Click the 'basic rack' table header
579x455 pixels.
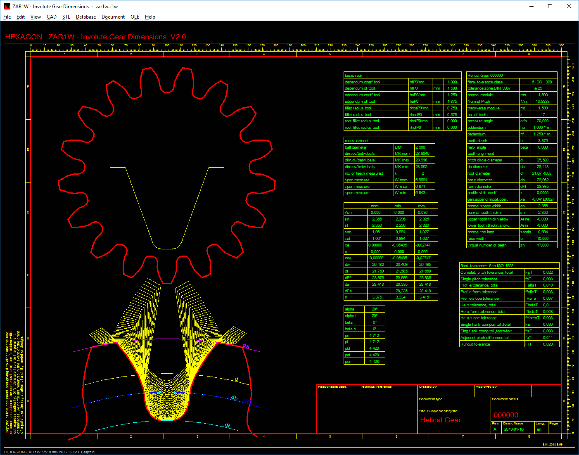pyautogui.click(x=354, y=76)
